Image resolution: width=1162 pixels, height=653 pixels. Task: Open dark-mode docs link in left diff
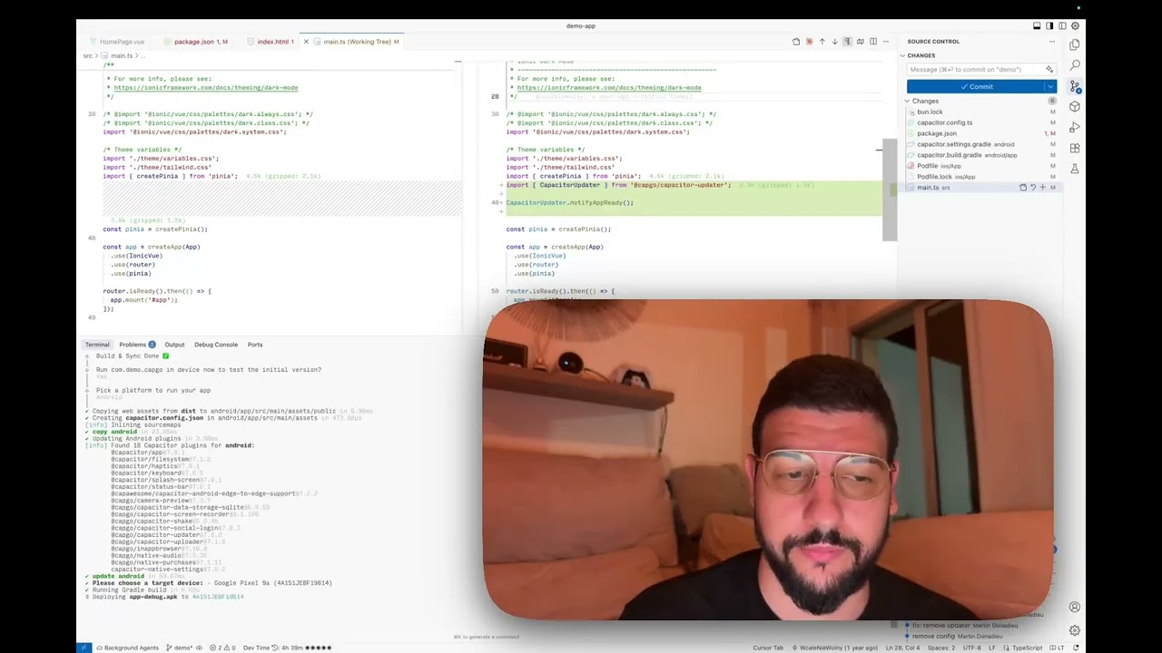206,88
